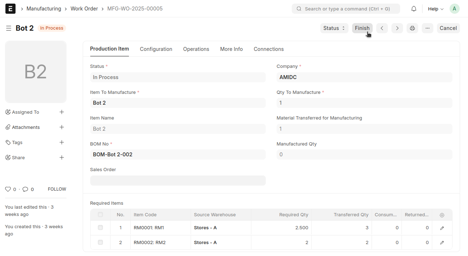The width and height of the screenshot is (468, 256).
Task: Click the notifications bell icon
Action: [x=414, y=9]
